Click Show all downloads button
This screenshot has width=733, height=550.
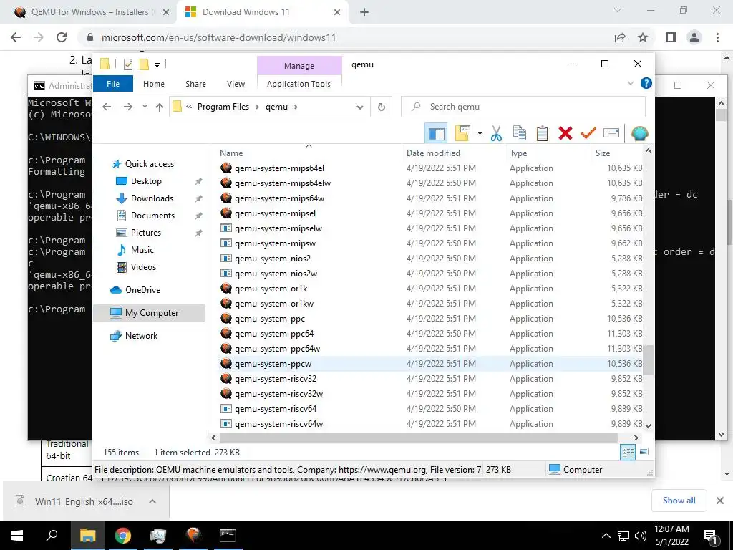pos(679,501)
